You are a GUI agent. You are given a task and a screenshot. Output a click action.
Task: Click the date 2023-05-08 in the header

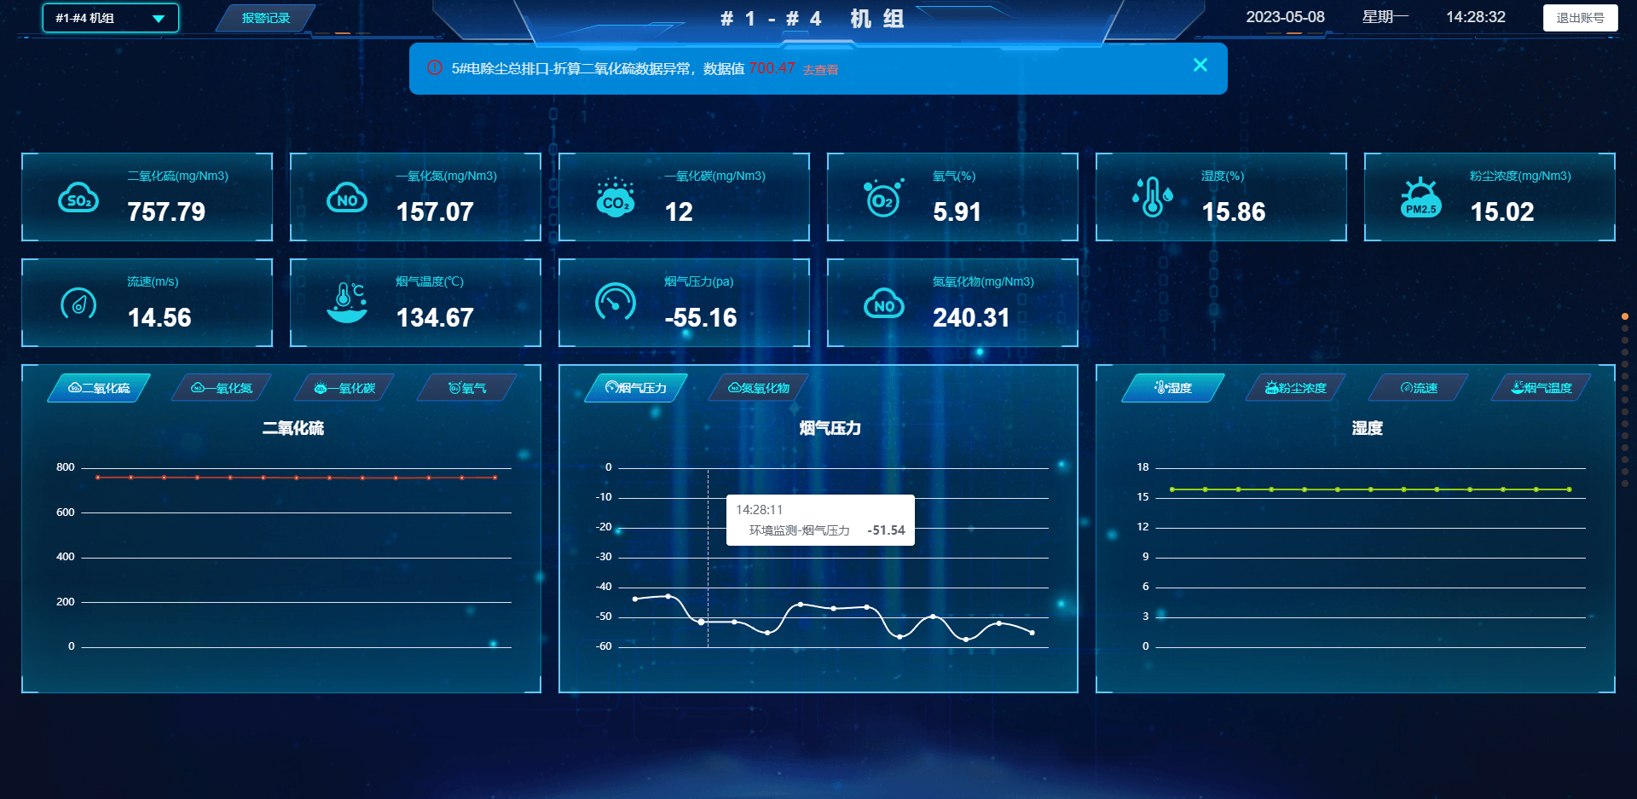click(x=1286, y=17)
